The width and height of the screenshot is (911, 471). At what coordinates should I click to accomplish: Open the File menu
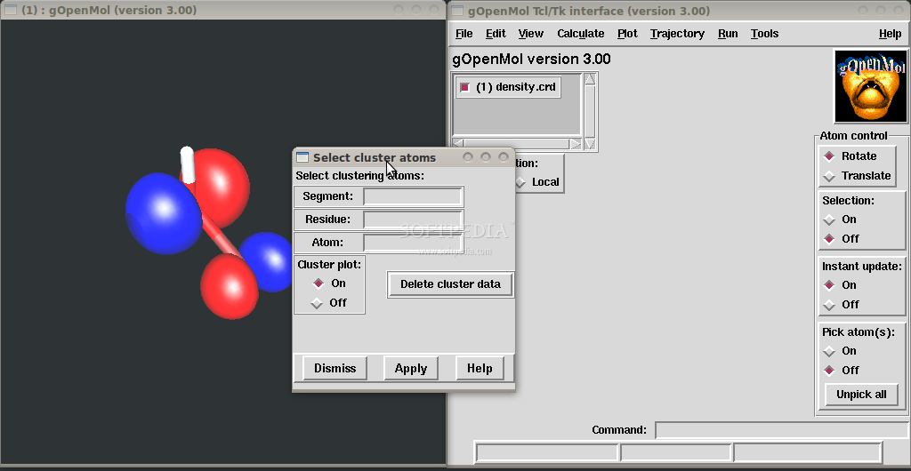[464, 34]
